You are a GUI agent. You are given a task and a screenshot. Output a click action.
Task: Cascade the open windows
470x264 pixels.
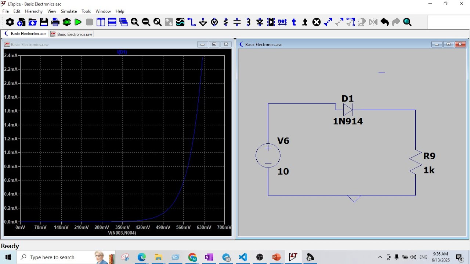(x=123, y=22)
